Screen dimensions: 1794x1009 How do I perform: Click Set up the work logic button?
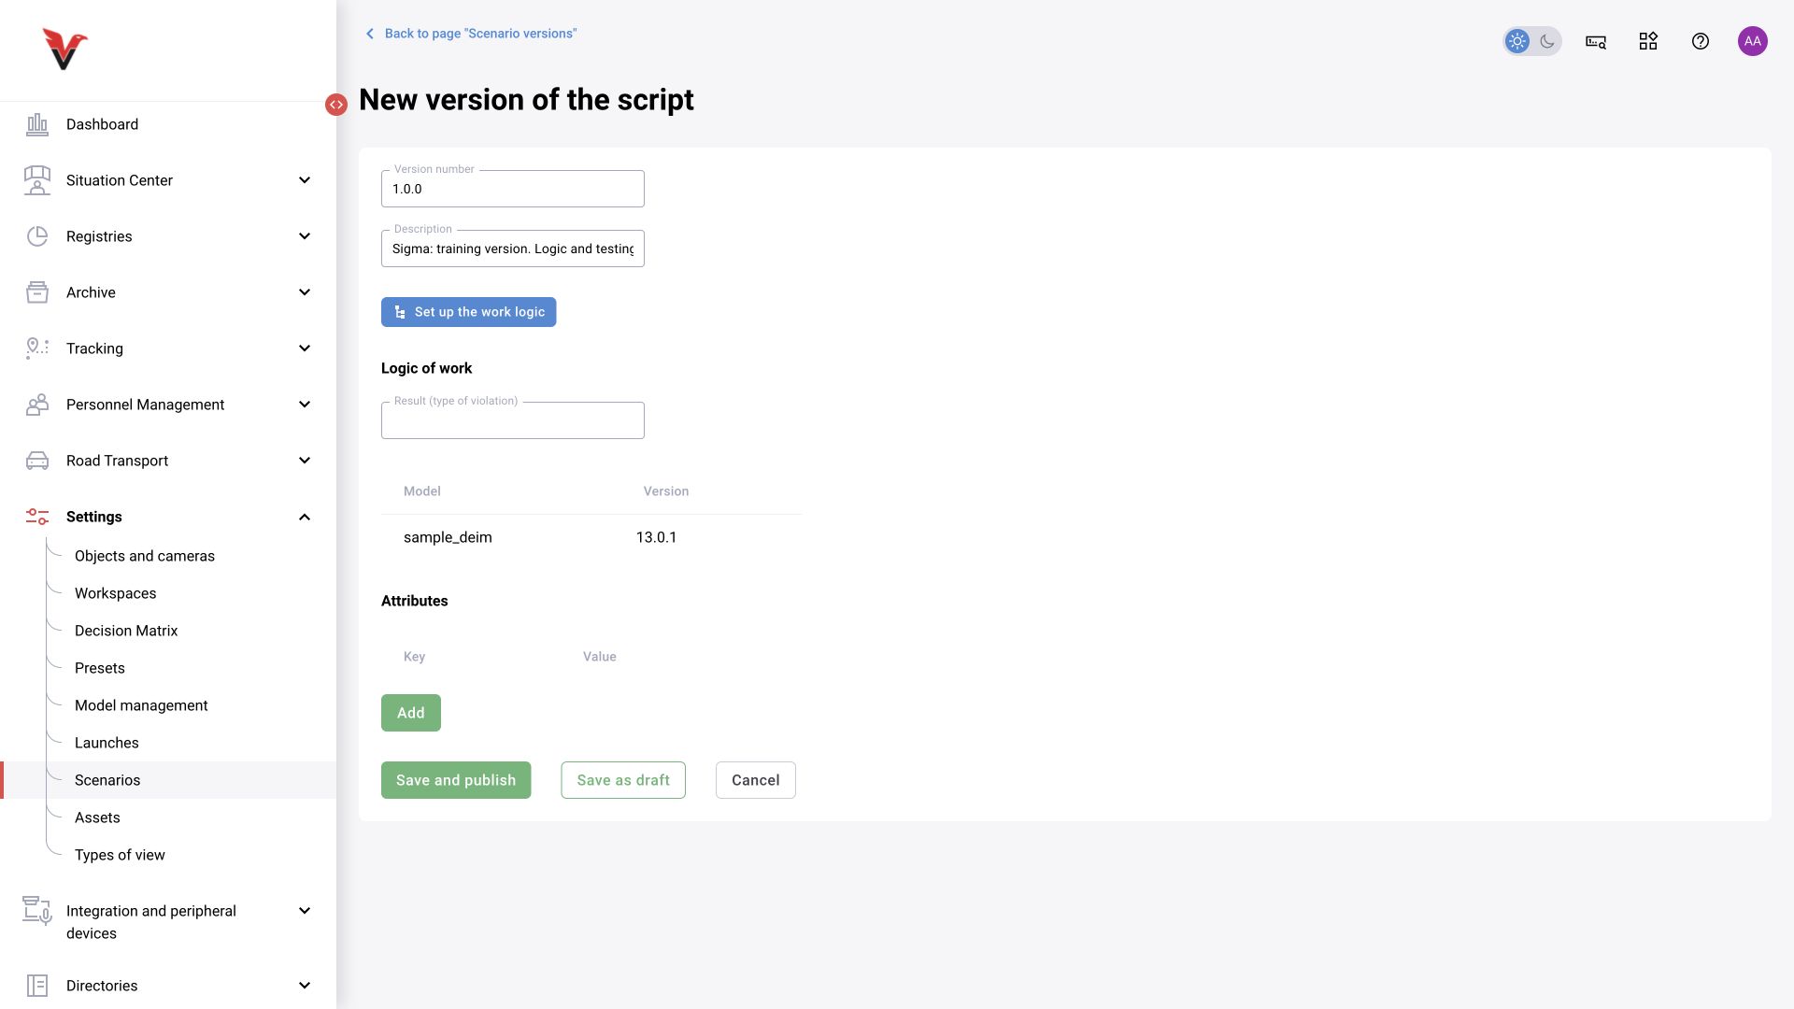click(x=468, y=312)
